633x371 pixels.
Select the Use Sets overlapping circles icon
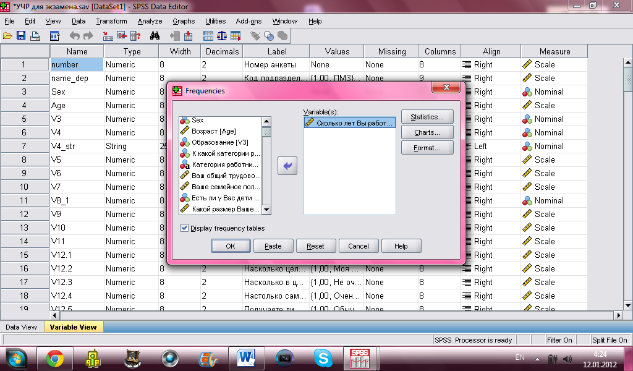[x=269, y=36]
